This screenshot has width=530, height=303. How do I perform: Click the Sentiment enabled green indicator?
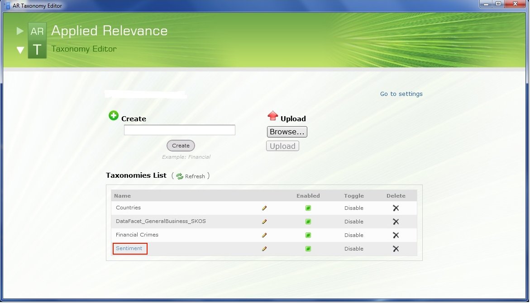(308, 249)
